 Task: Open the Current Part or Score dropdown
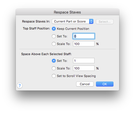click(x=72, y=21)
